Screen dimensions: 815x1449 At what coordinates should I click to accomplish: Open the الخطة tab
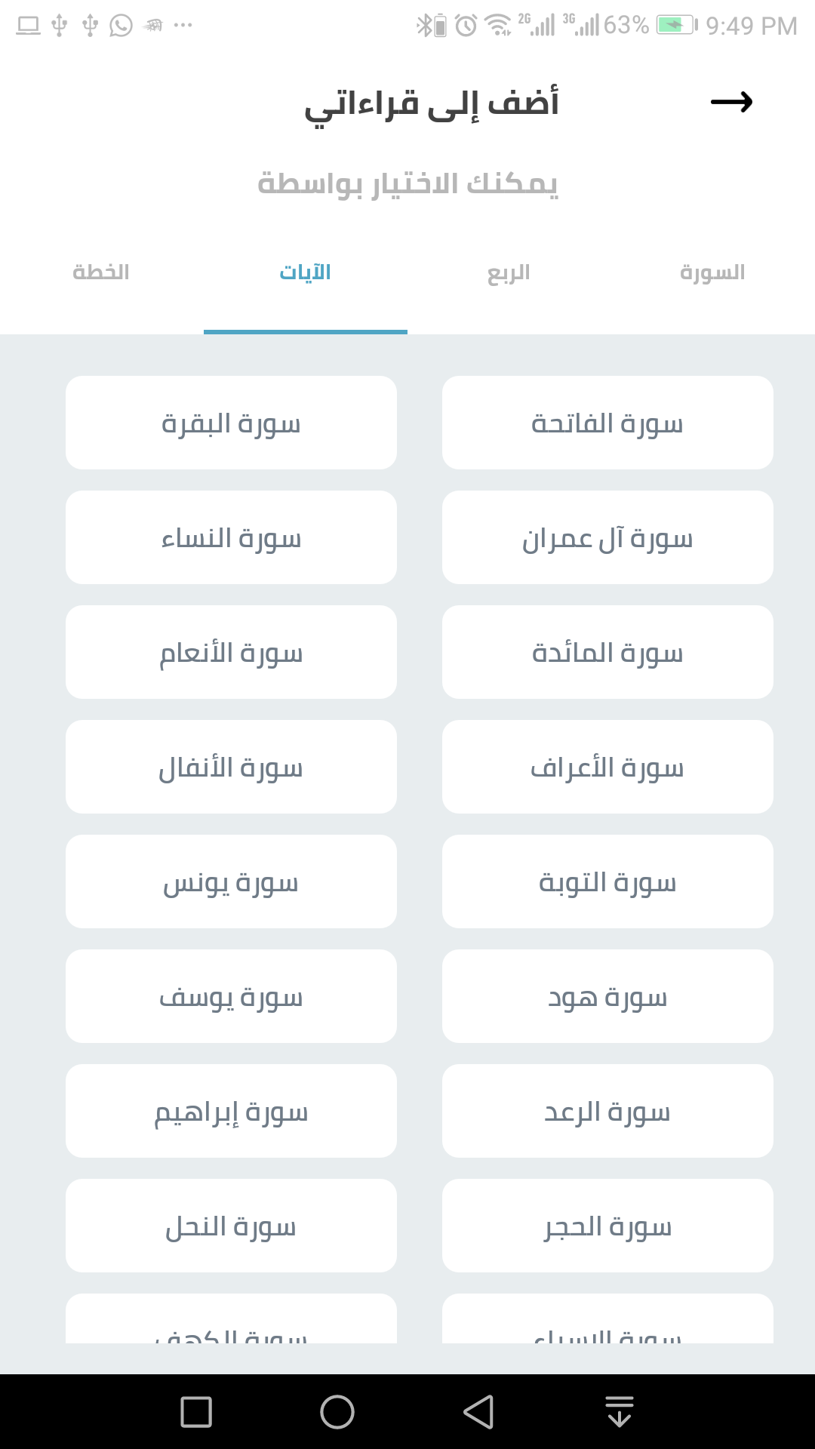pos(102,272)
